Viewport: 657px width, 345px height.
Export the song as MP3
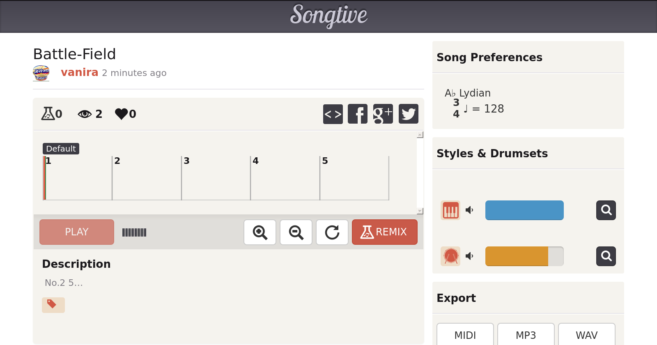[x=526, y=335]
